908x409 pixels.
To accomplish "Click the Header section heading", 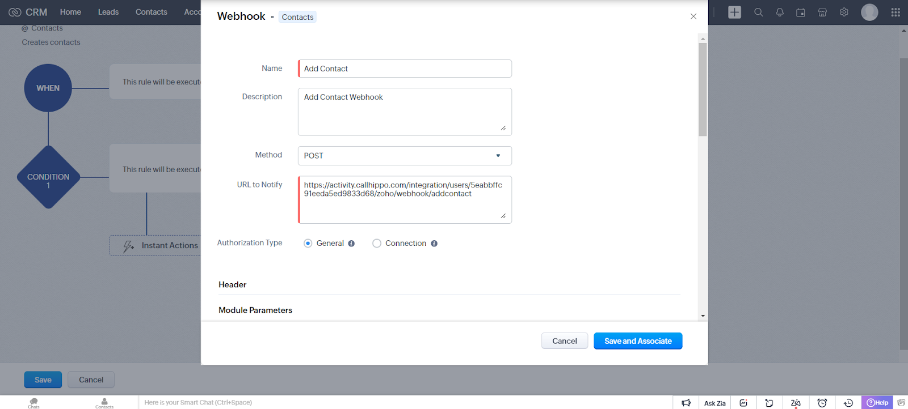I will click(233, 285).
